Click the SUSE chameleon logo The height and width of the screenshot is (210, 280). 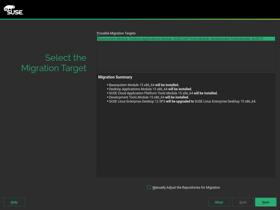pyautogui.click(x=9, y=8)
